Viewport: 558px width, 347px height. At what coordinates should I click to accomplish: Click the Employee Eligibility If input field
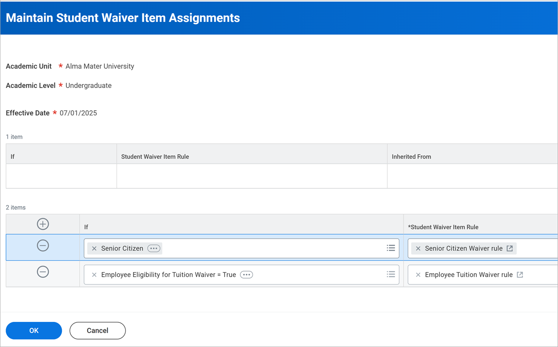click(241, 275)
